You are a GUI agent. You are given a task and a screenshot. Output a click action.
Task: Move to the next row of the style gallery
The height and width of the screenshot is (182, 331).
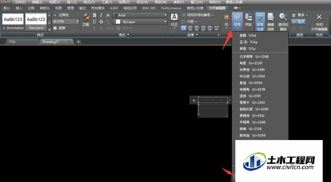(x=49, y=22)
